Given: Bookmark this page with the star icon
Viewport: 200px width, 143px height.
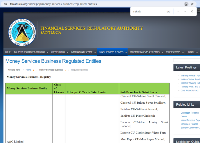Looking at the screenshot, I should (x=192, y=4).
